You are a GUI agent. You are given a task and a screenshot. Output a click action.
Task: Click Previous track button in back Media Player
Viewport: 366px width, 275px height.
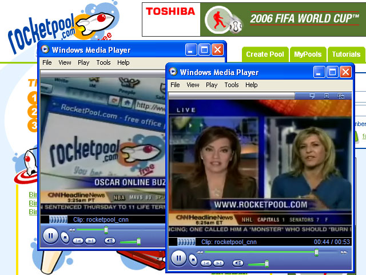point(78,241)
